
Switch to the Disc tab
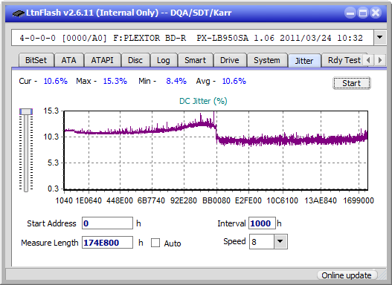(135, 60)
